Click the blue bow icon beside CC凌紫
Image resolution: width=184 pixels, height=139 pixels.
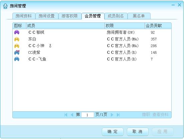(x=17, y=52)
